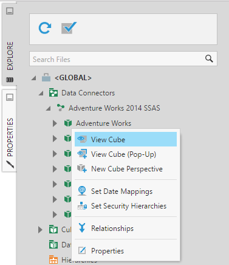This screenshot has height=265, width=229.
Task: Select Adventure Works 2014 SSAS text
Action: coord(114,108)
